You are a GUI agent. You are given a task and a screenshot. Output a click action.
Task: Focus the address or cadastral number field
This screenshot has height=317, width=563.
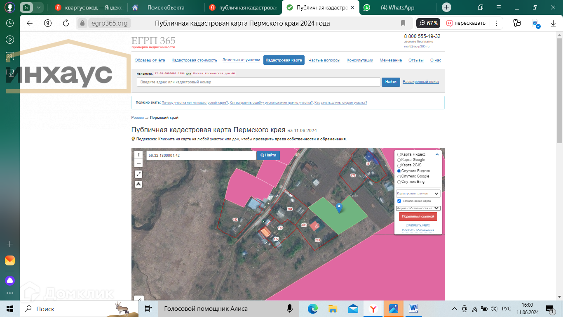coord(258,82)
